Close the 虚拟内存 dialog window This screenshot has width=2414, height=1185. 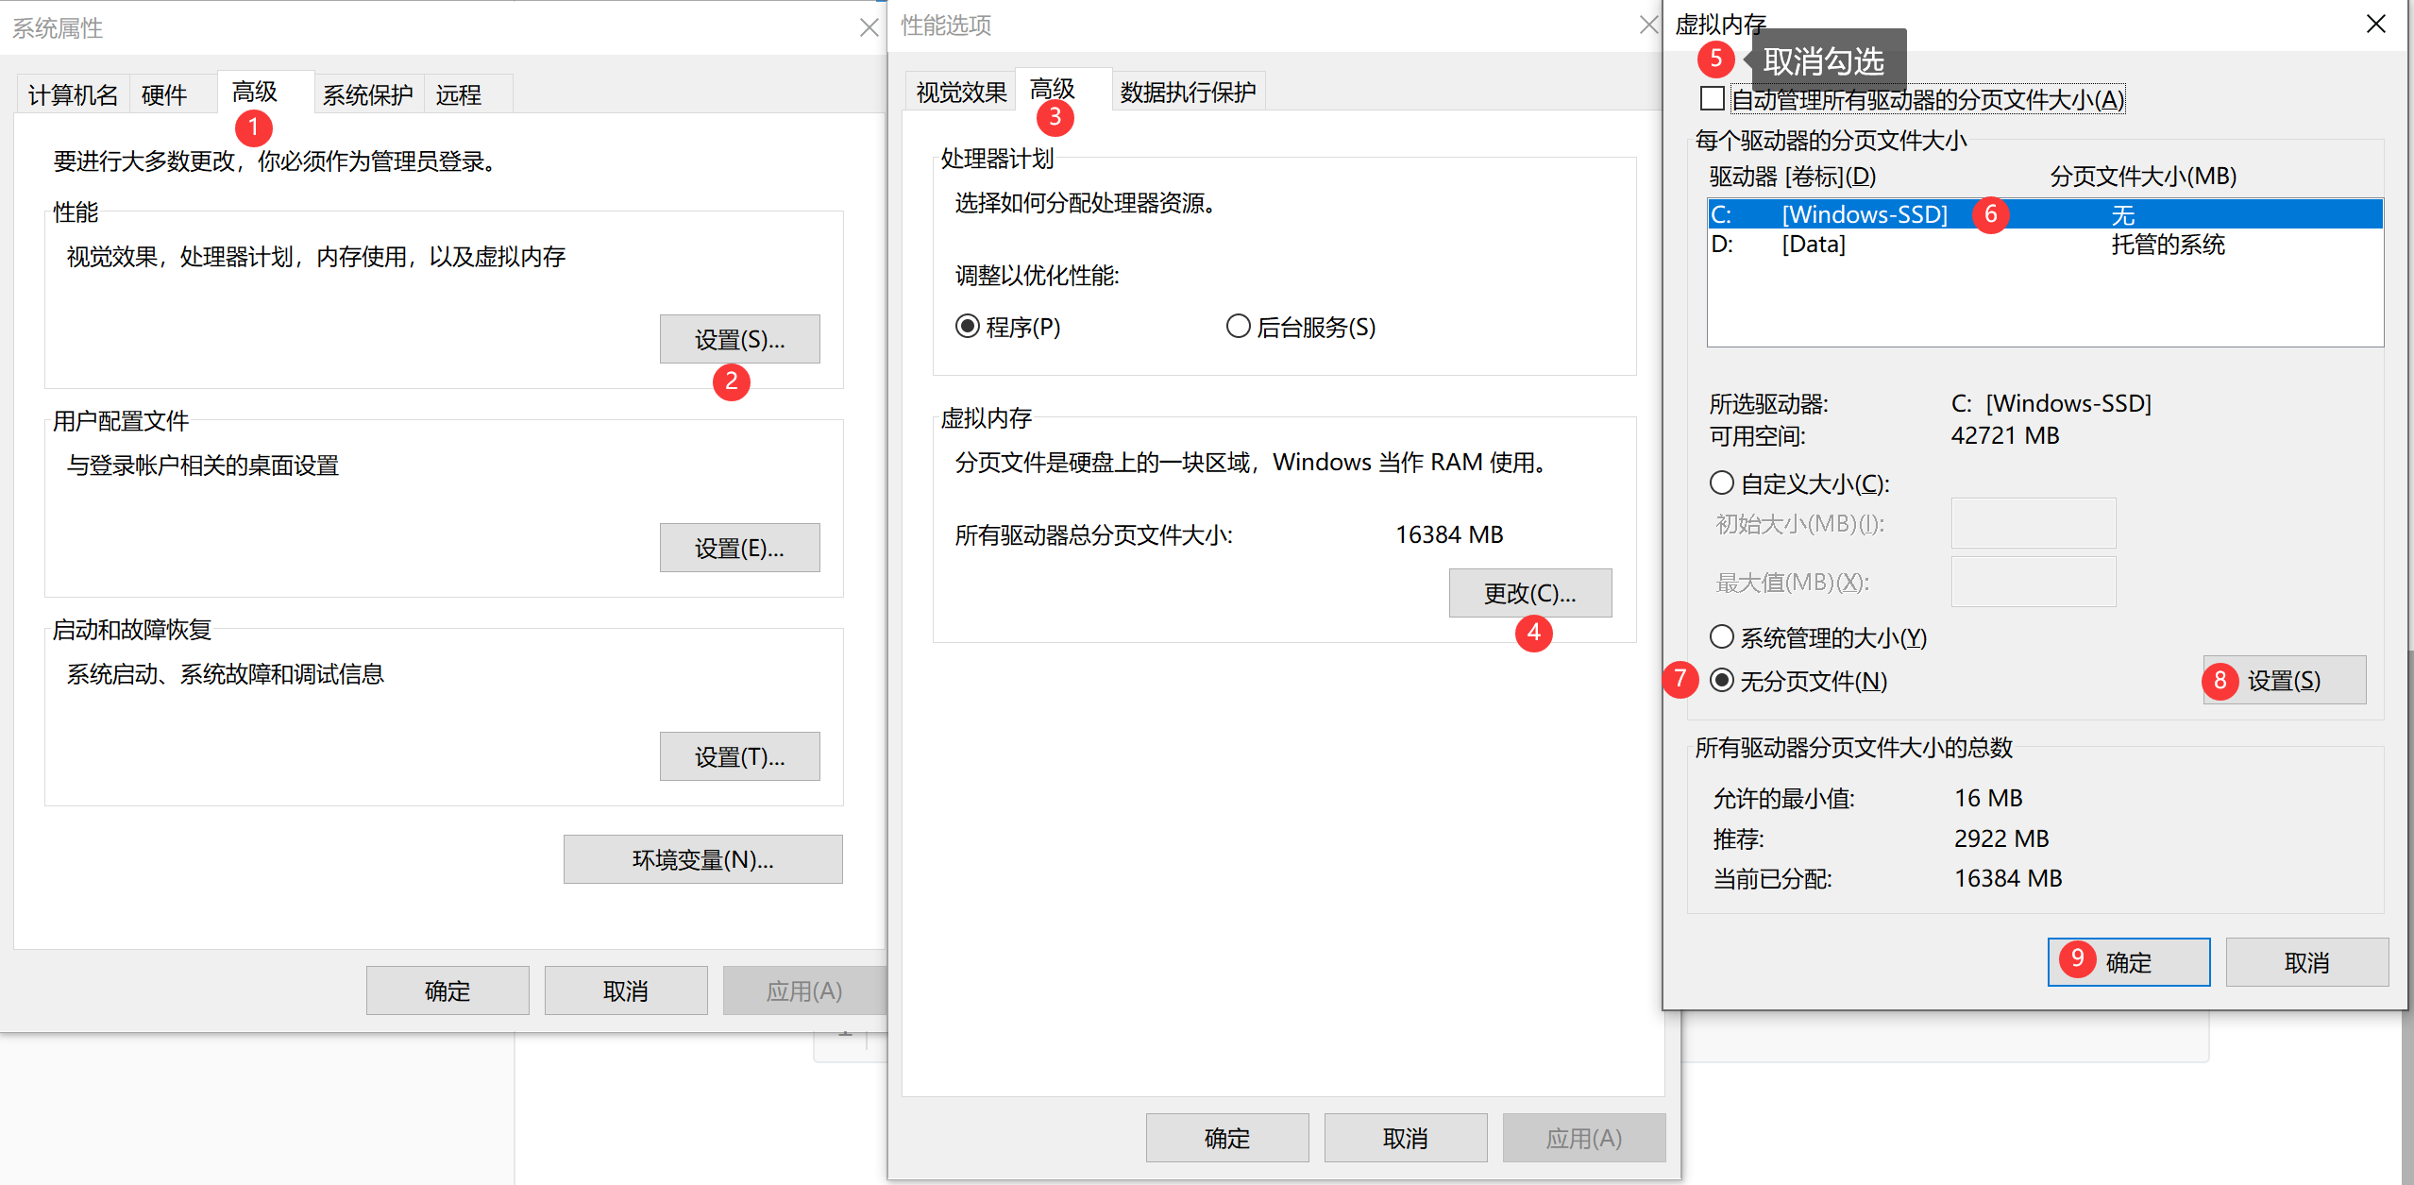coord(2375,24)
